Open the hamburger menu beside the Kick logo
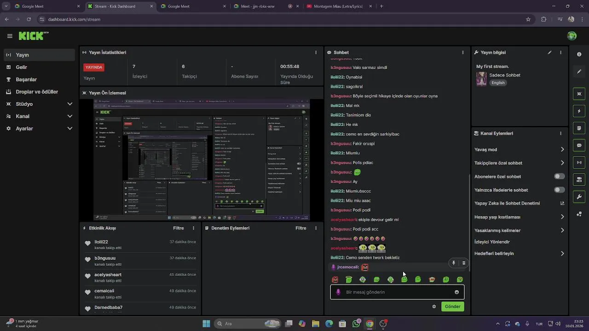The width and height of the screenshot is (589, 331). 10,36
